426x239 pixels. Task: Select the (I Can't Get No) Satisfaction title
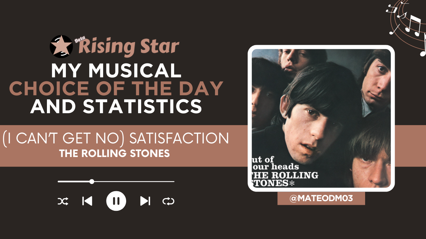click(x=115, y=139)
